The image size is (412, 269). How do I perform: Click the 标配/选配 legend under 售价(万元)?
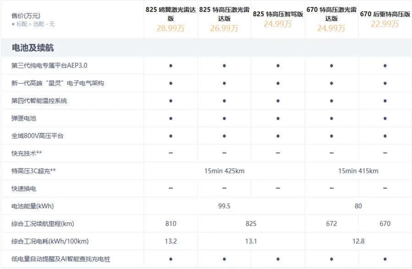33,24
